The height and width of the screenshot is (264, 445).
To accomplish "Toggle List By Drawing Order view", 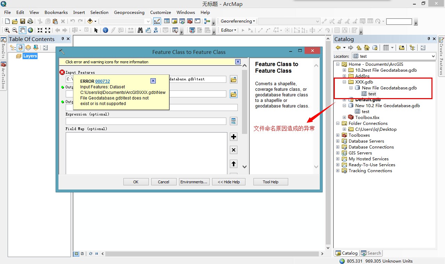I will pyautogui.click(x=13, y=48).
